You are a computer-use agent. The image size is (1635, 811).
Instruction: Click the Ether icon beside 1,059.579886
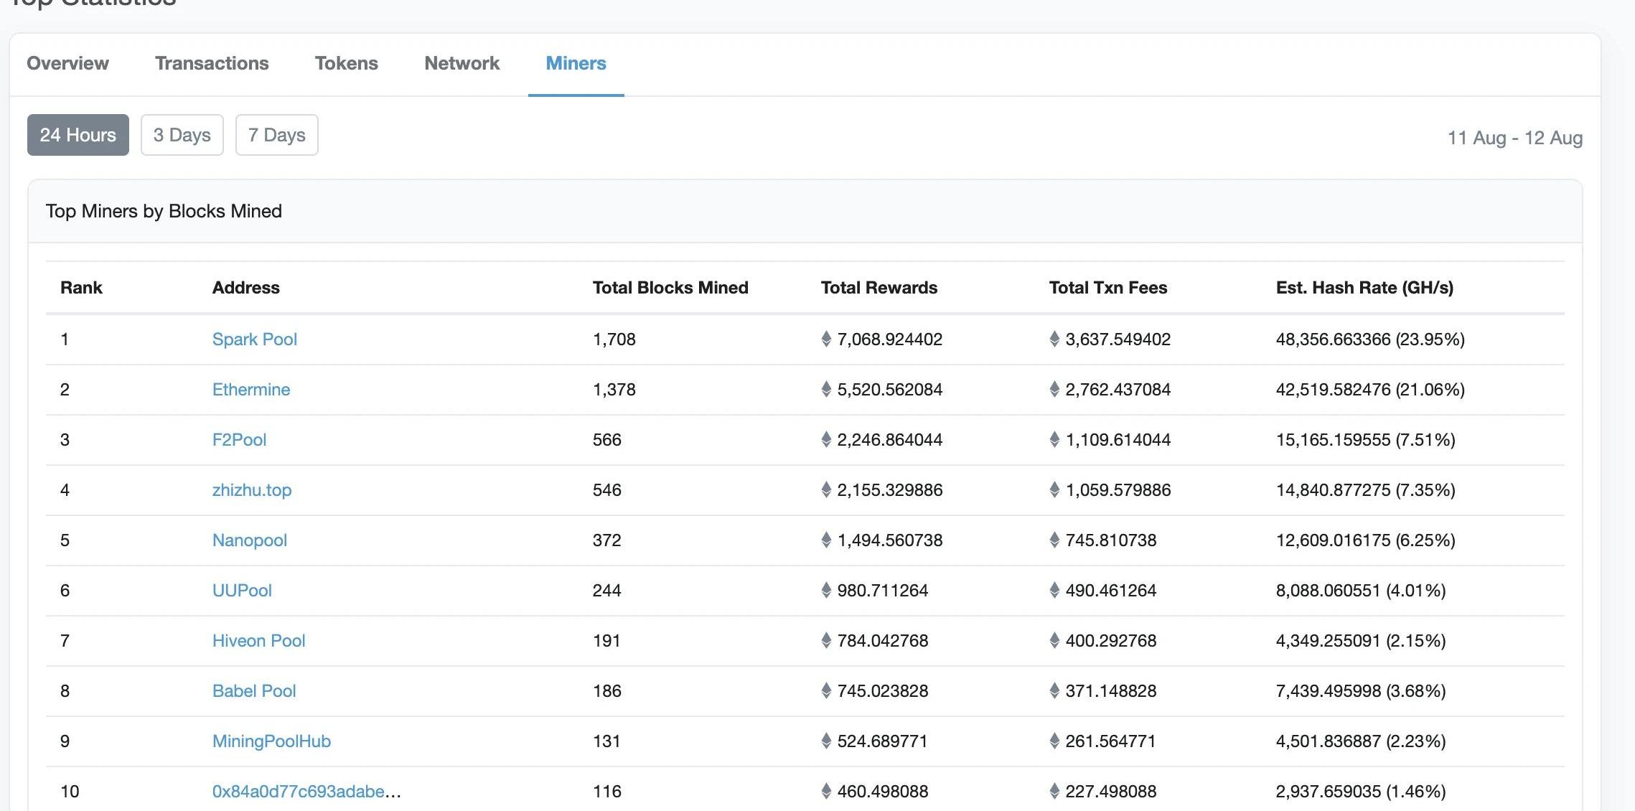(1054, 489)
